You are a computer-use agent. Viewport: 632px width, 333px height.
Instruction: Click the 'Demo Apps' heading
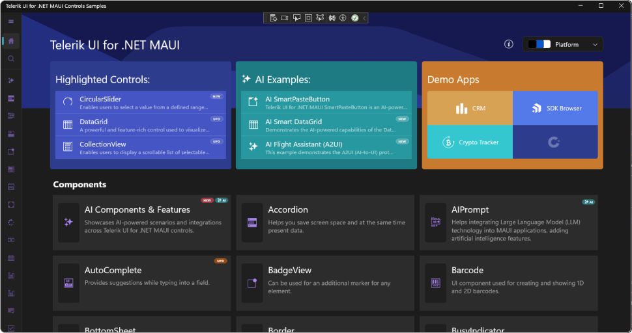point(453,79)
